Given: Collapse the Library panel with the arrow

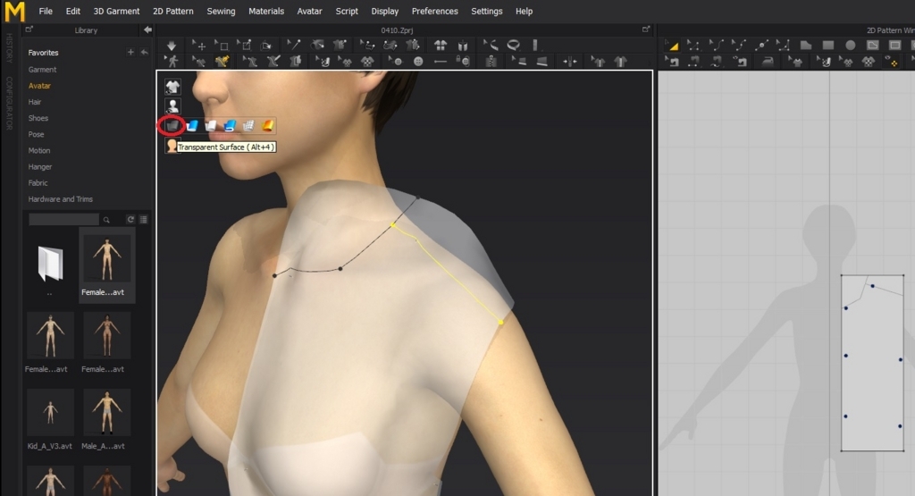Looking at the screenshot, I should pyautogui.click(x=147, y=29).
